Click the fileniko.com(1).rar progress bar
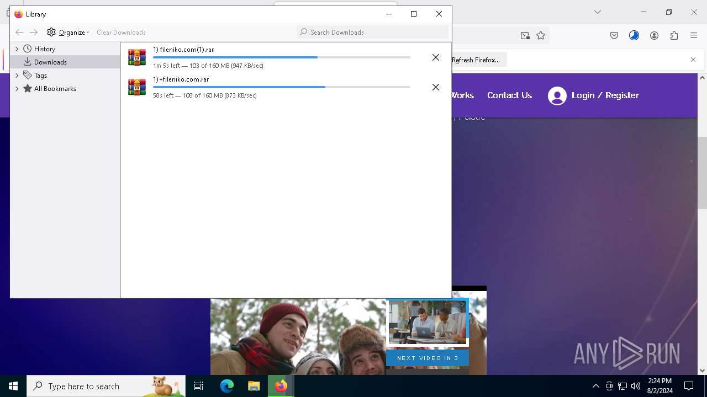 coord(282,57)
